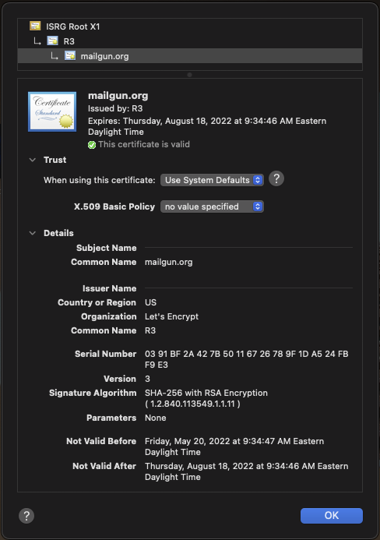This screenshot has width=380, height=540.
Task: Click issuer Common Name value R3
Action: tap(150, 330)
